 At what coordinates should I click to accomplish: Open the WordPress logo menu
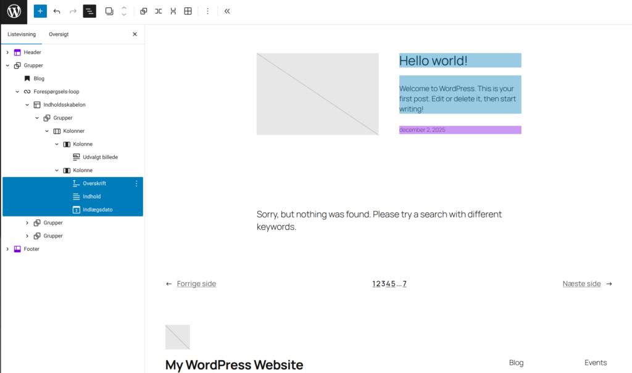[x=14, y=11]
